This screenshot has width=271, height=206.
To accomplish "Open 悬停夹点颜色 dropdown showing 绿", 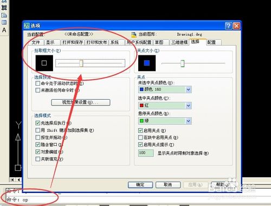I will 165,121.
